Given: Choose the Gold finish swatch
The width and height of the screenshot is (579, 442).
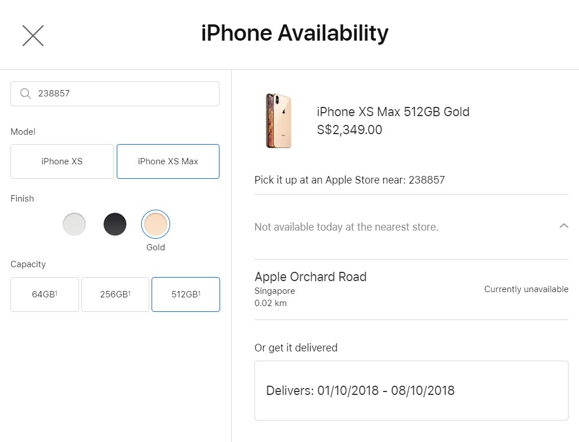Looking at the screenshot, I should tap(156, 224).
